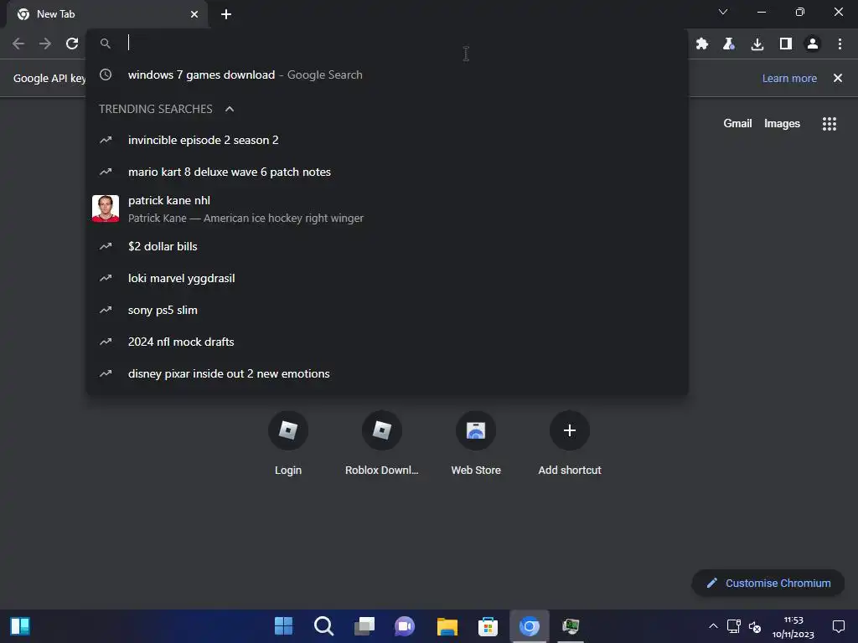Image resolution: width=858 pixels, height=643 pixels.
Task: Select 'windows 7 games download' history suggestion
Action: [387, 75]
